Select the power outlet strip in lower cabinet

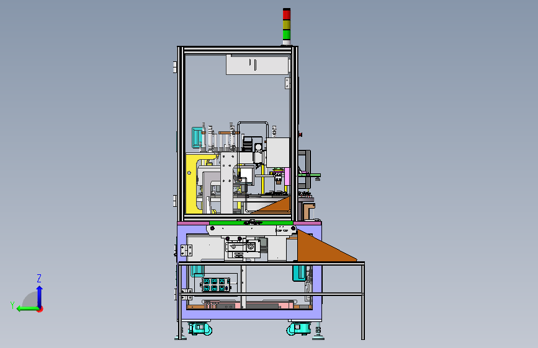pyautogui.click(x=216, y=285)
